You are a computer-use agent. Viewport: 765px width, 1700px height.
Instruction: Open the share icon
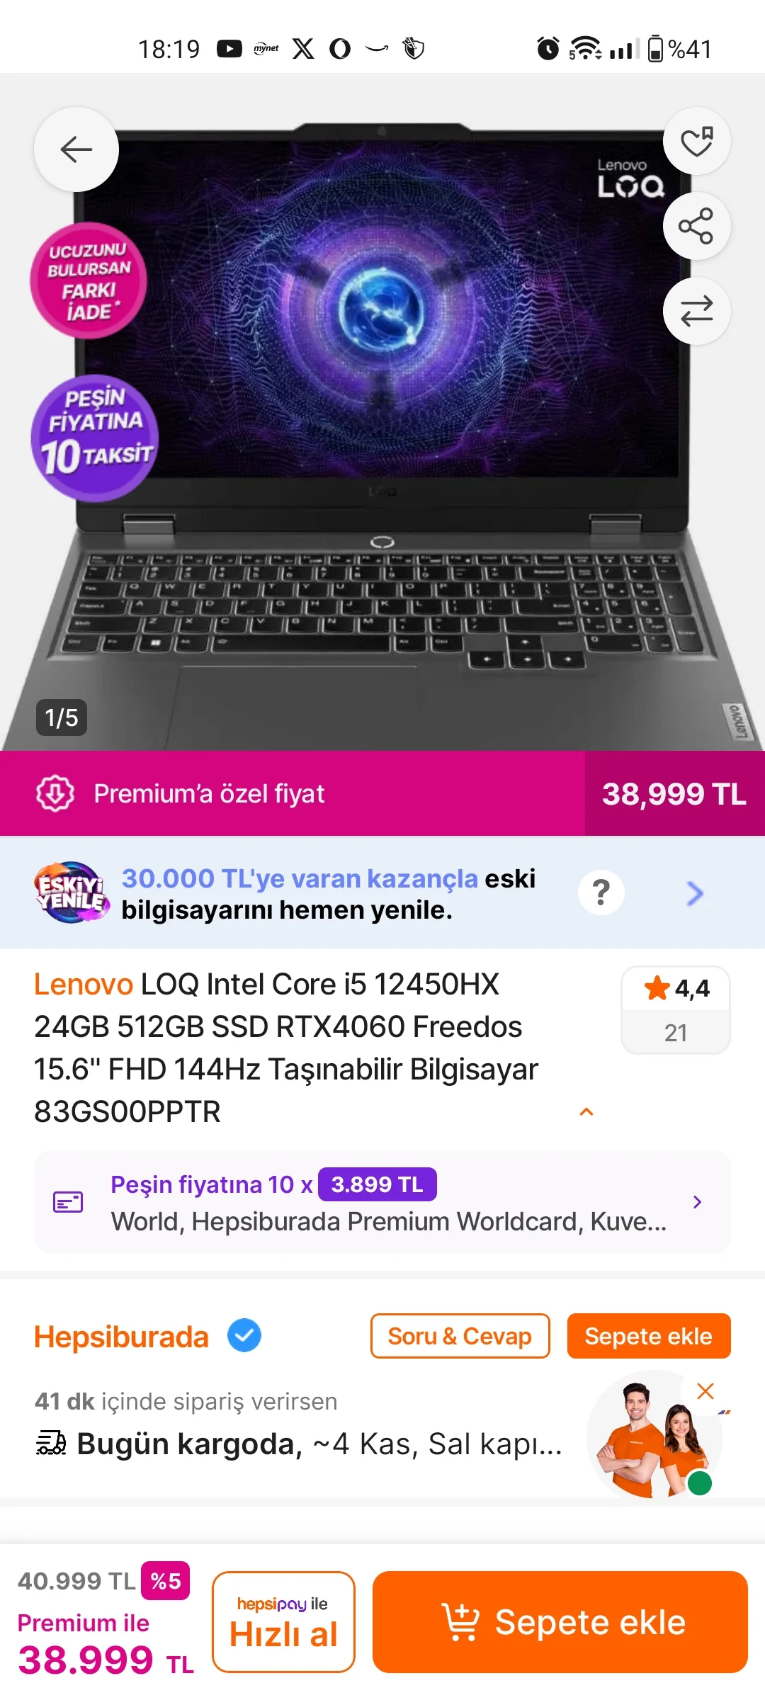[697, 226]
